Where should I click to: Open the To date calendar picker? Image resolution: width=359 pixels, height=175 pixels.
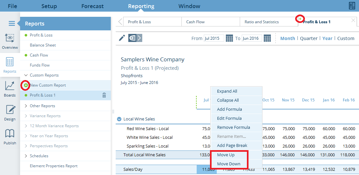click(x=267, y=38)
